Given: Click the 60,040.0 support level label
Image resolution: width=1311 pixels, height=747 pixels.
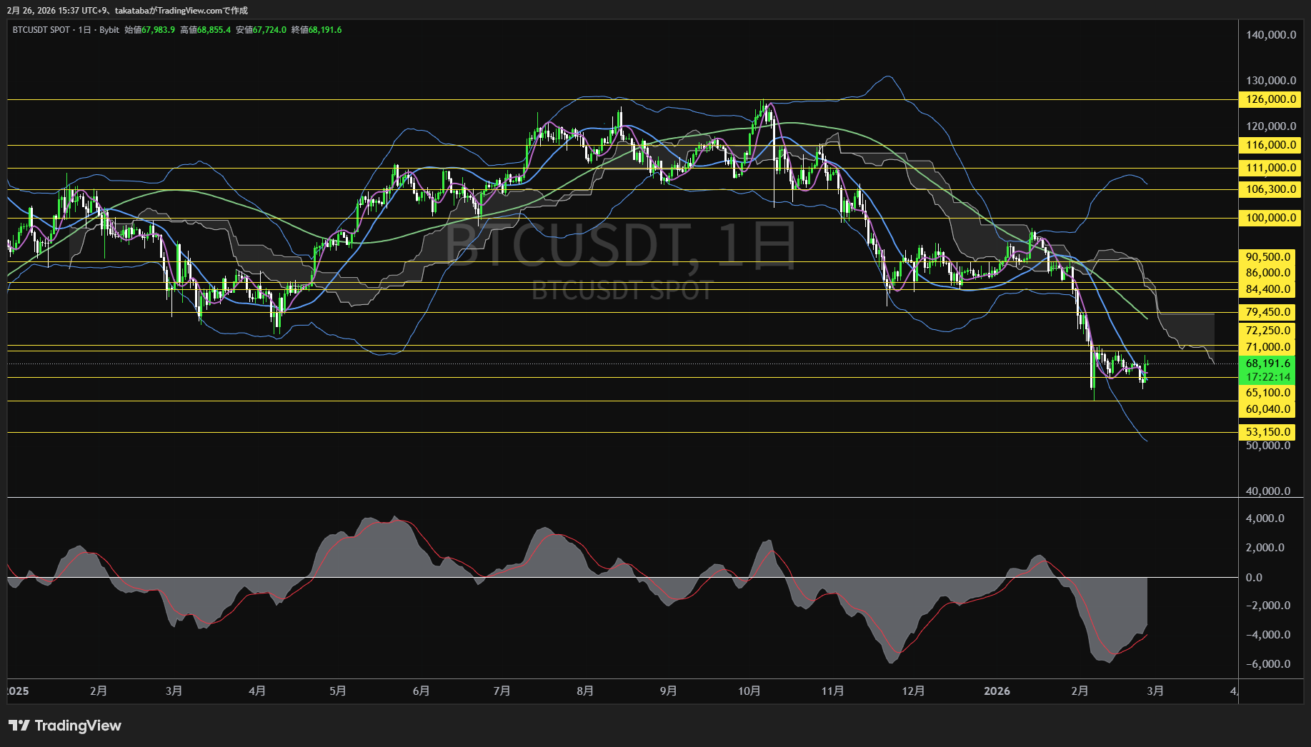Looking at the screenshot, I should click(x=1268, y=409).
